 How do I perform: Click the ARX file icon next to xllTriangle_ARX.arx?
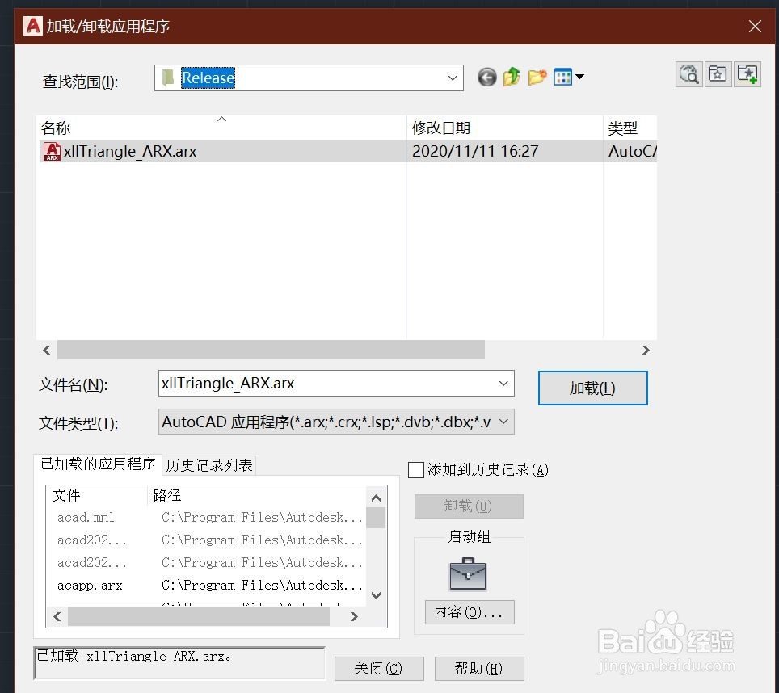[x=52, y=151]
